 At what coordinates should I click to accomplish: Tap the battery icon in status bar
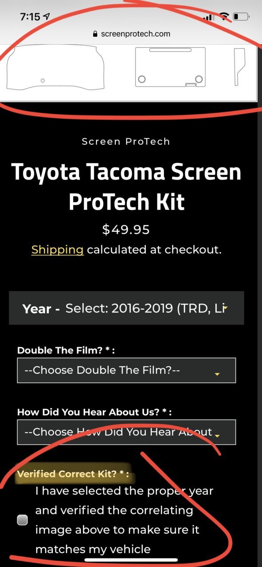pyautogui.click(x=242, y=17)
